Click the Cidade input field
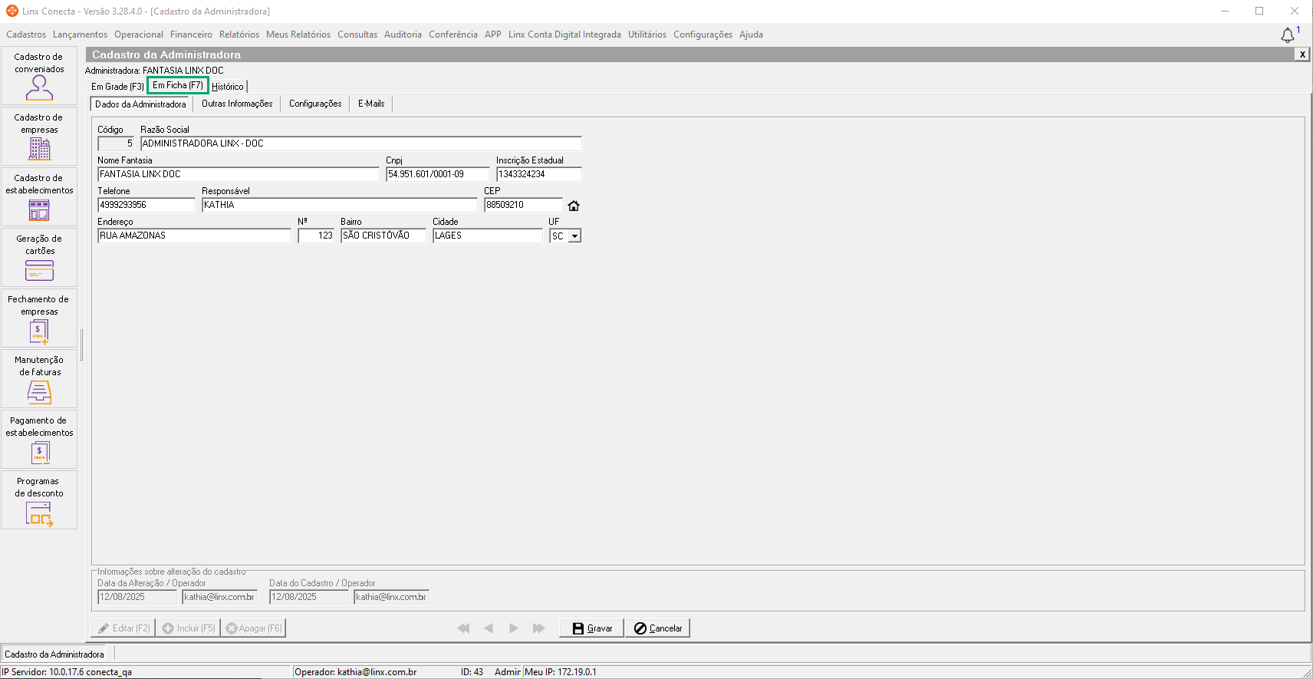This screenshot has width=1313, height=679. [x=488, y=236]
